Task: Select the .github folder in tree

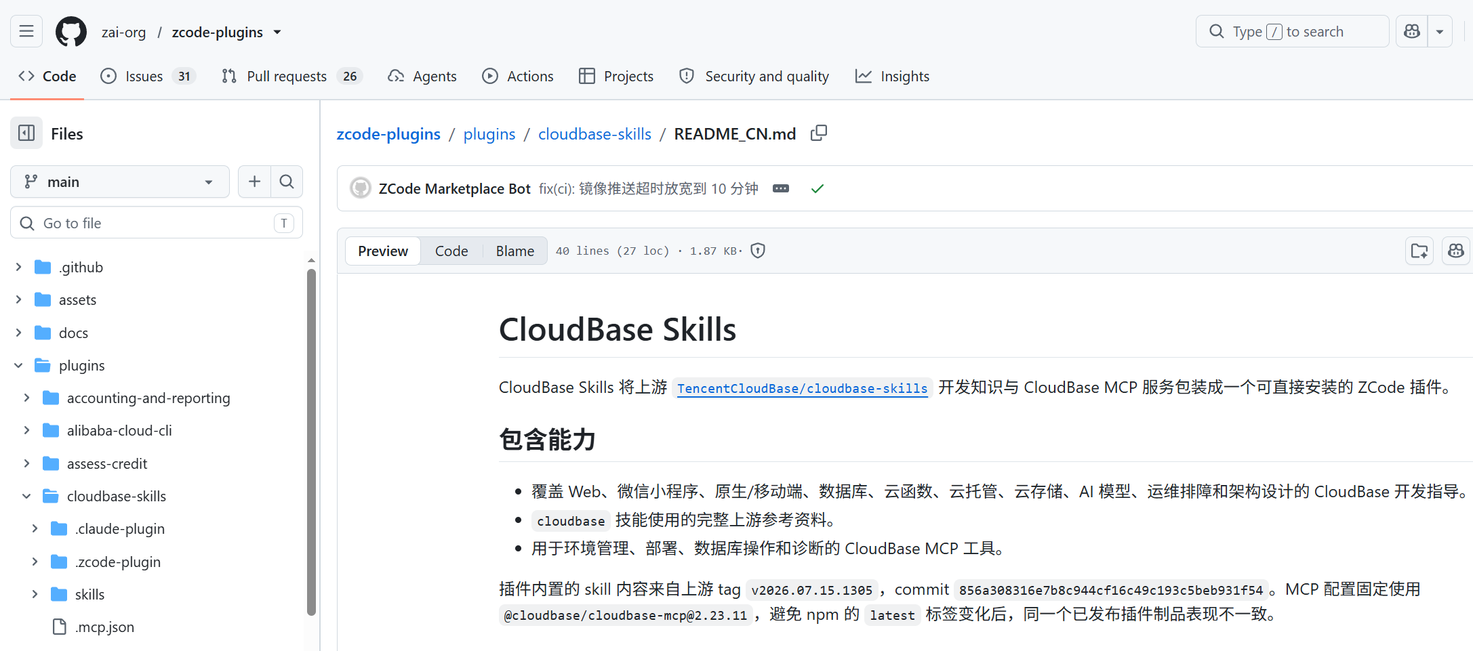Action: [81, 267]
